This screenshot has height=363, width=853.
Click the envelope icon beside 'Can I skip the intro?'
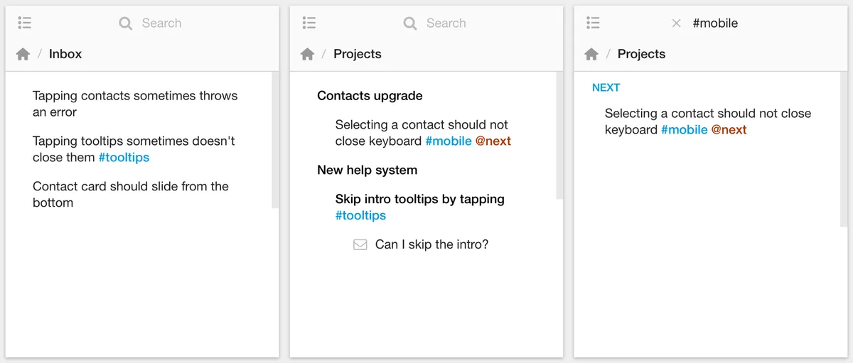[x=360, y=244]
